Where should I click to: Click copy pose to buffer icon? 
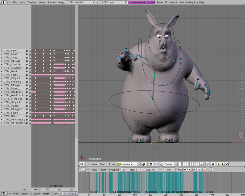219,164
